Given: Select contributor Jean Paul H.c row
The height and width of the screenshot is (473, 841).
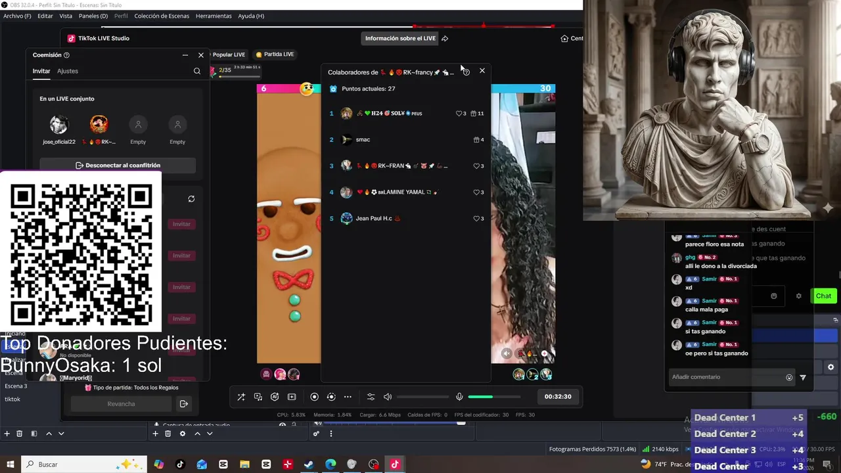Looking at the screenshot, I should click(406, 219).
